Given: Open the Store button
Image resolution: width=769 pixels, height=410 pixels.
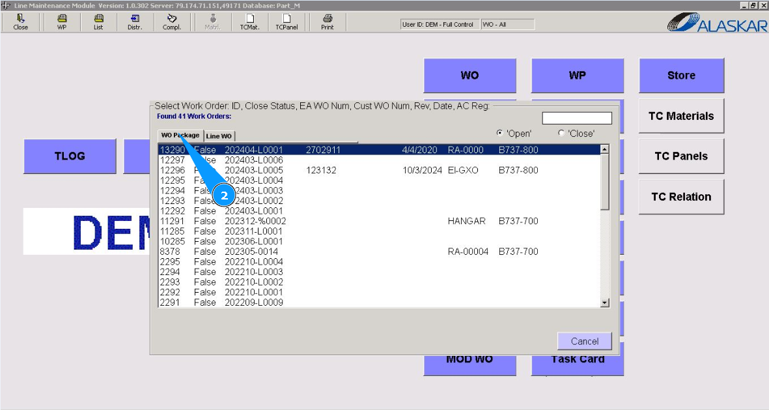Looking at the screenshot, I should coord(681,76).
